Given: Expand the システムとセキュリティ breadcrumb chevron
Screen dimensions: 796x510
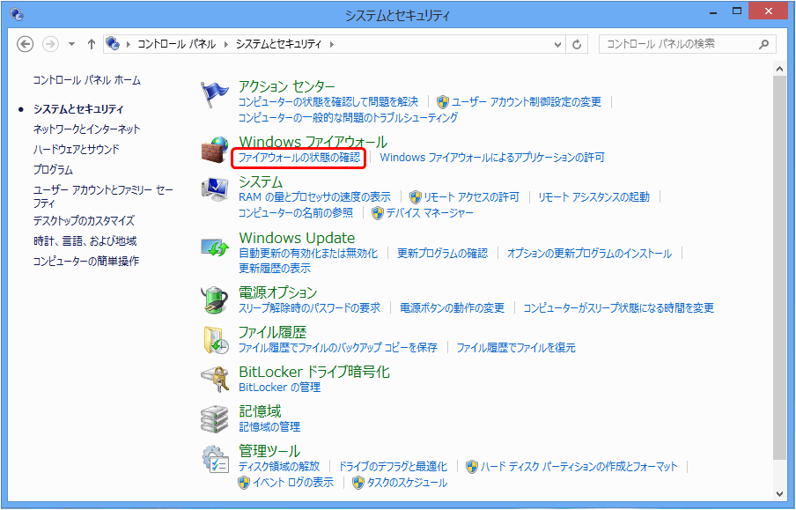Looking at the screenshot, I should [332, 44].
